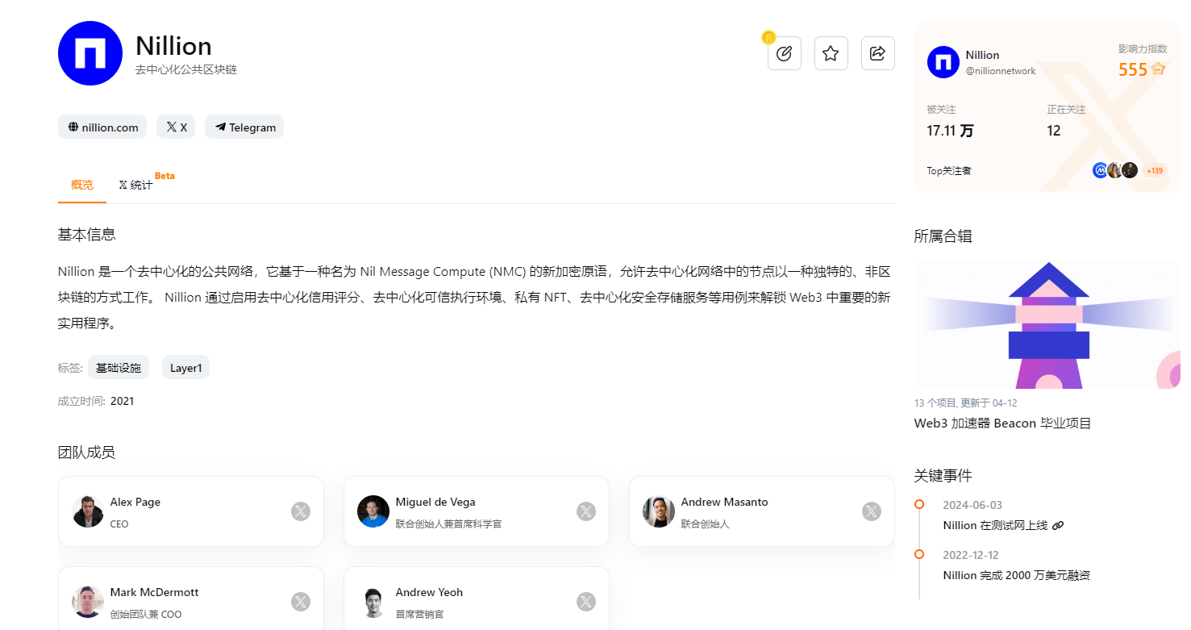This screenshot has width=1191, height=630.
Task: Click the following count 12
Action: tap(1054, 131)
